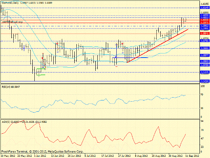
Task: Click the blue 1.5901 price label
Action: pos(205,28)
